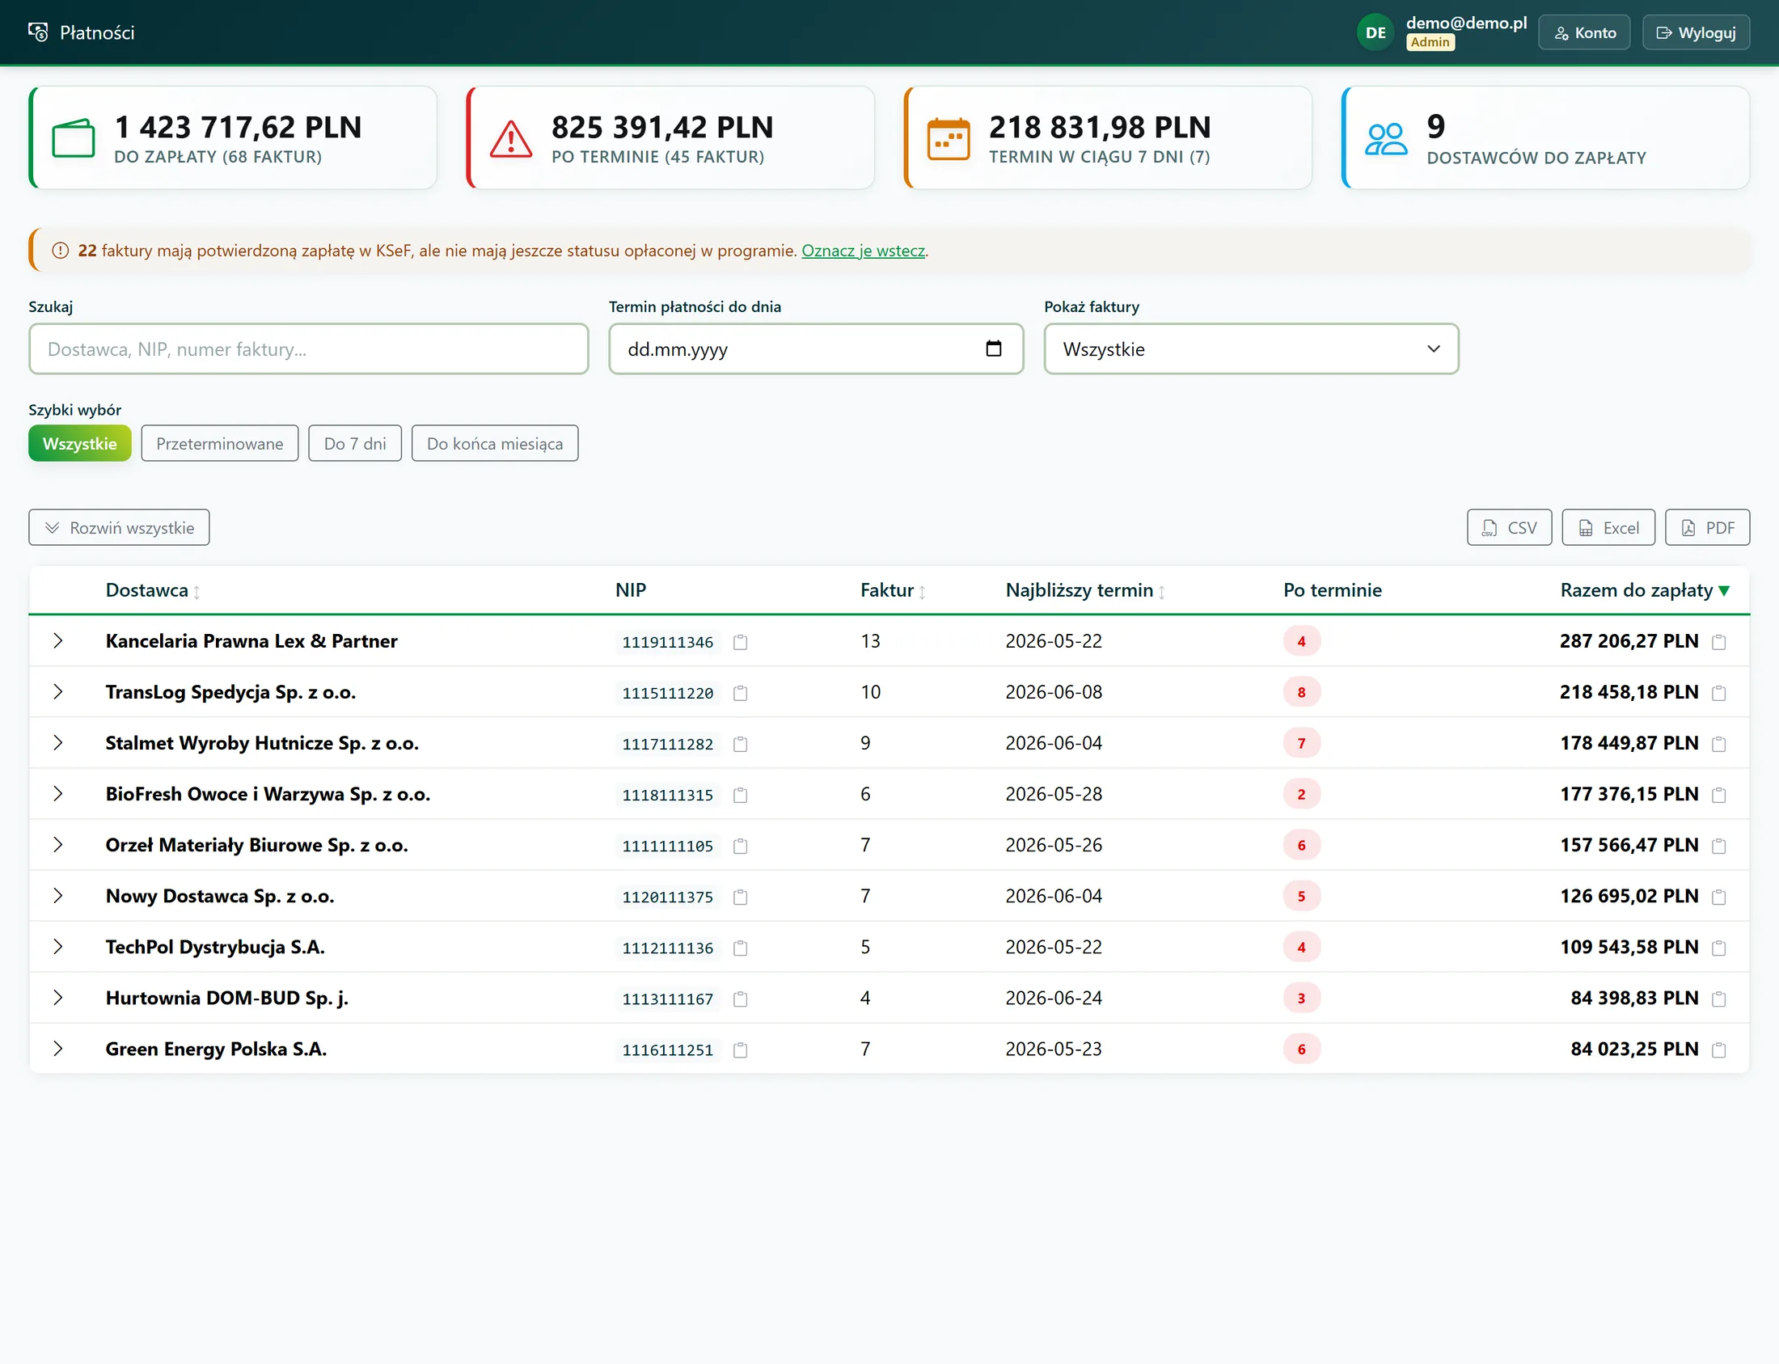Viewport: 1779px width, 1364px height.
Task: Copy amount 287 206,27 PLN
Action: click(x=1718, y=642)
